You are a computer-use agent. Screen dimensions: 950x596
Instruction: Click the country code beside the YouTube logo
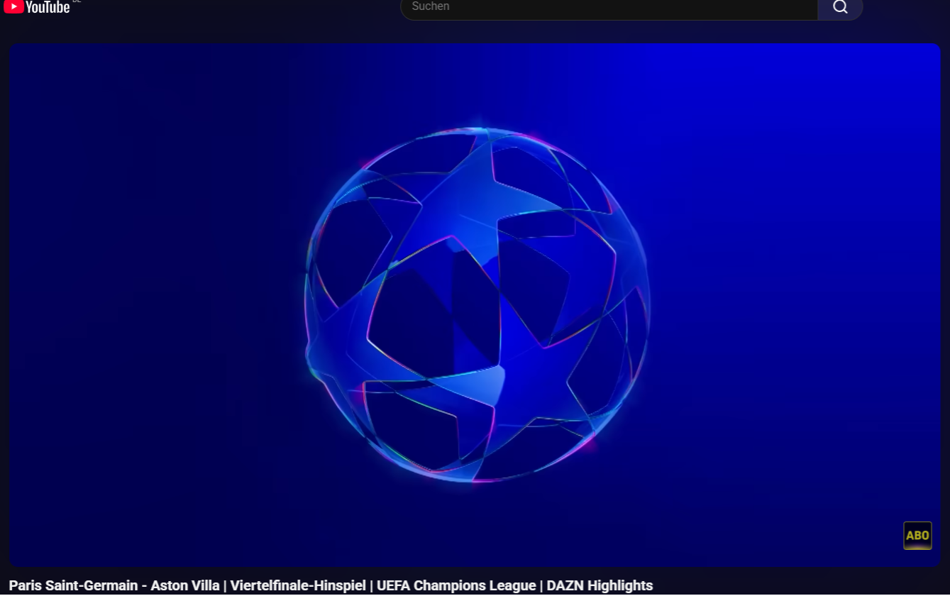point(77,1)
